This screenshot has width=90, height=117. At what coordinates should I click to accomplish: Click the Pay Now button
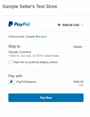[46, 98]
